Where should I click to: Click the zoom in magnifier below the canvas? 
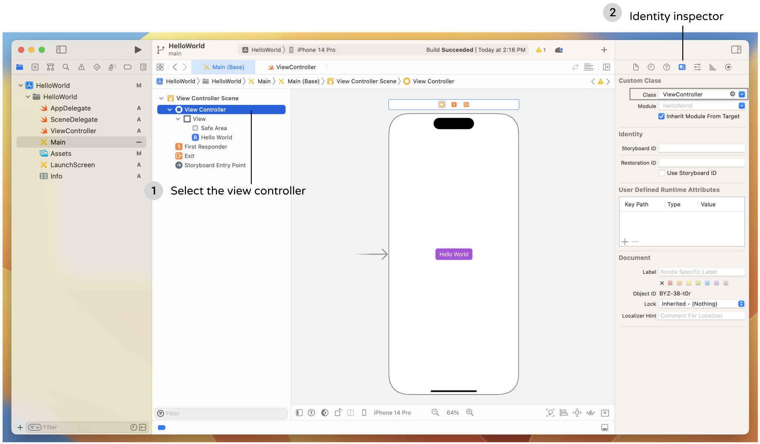click(470, 412)
